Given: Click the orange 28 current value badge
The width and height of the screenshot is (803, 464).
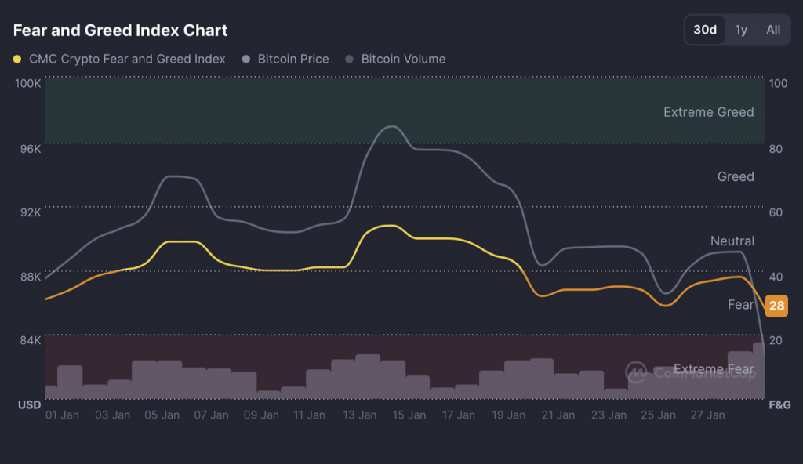Looking at the screenshot, I should point(776,306).
